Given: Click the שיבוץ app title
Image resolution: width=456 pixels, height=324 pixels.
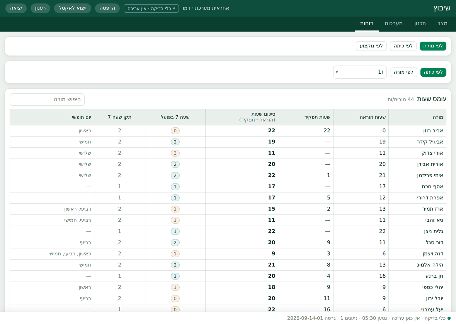Looking at the screenshot, I should coord(442,8).
